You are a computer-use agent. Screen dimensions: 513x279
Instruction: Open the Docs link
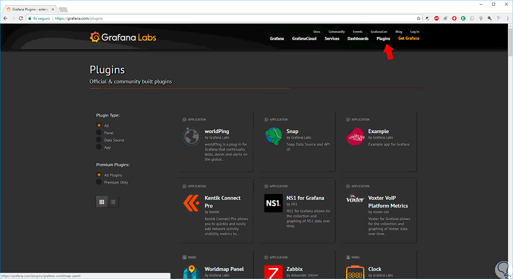point(317,32)
